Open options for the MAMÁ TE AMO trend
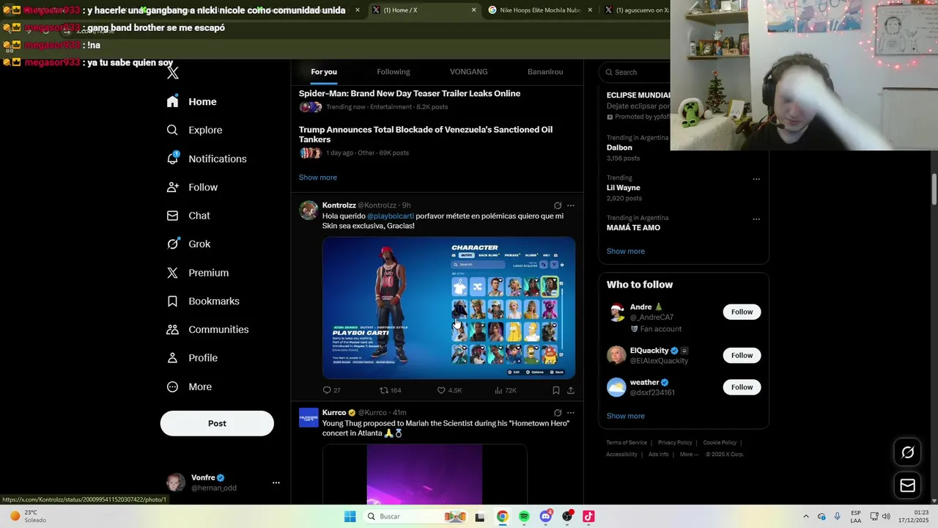This screenshot has width=938, height=528. [756, 219]
